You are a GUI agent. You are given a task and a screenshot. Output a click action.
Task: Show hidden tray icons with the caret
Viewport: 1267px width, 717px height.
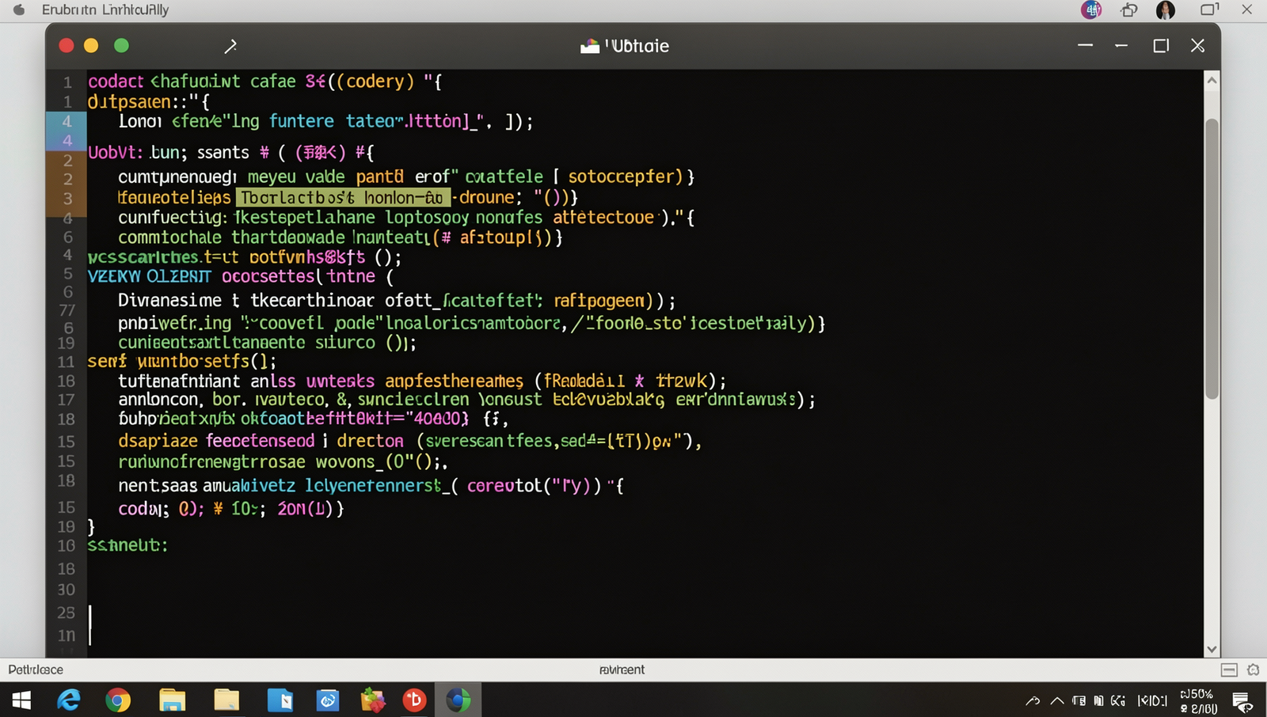coord(1057,700)
